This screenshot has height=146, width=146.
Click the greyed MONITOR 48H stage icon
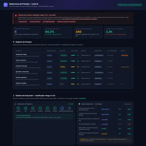(69, 108)
